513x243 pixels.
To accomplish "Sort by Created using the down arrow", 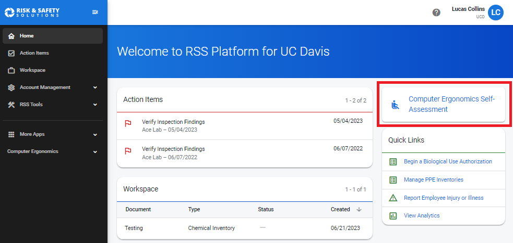I will pos(359,209).
